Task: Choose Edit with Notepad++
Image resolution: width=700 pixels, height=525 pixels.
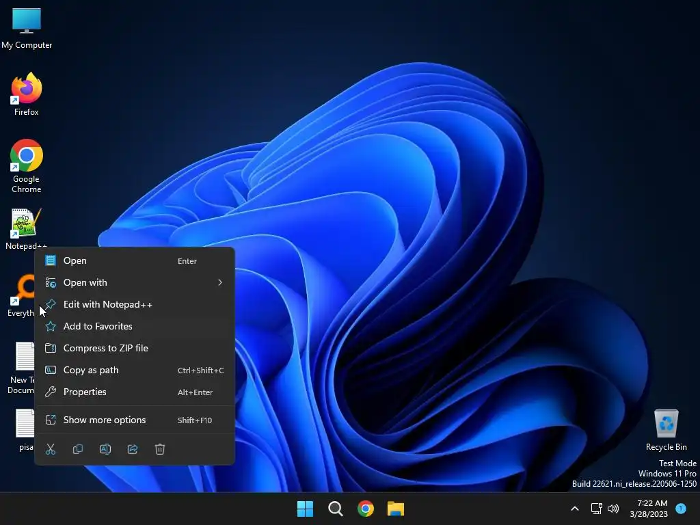Action: pos(135,304)
